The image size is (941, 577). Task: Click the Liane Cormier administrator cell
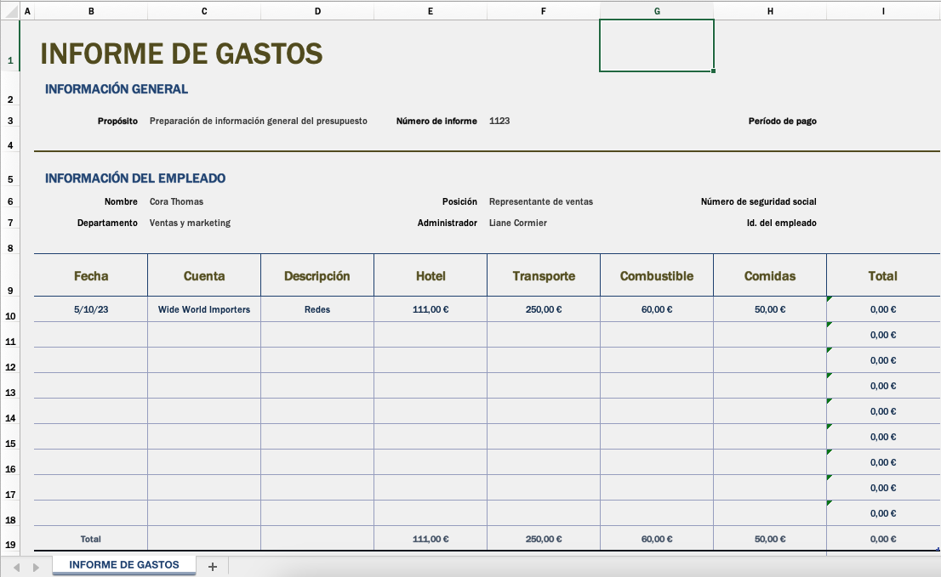point(545,223)
